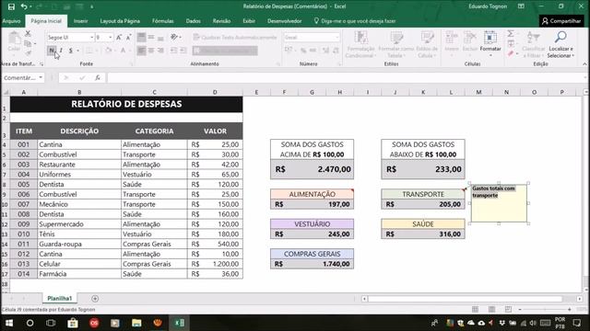Toggle align text left
The height and width of the screenshot is (331, 590).
click(x=141, y=51)
